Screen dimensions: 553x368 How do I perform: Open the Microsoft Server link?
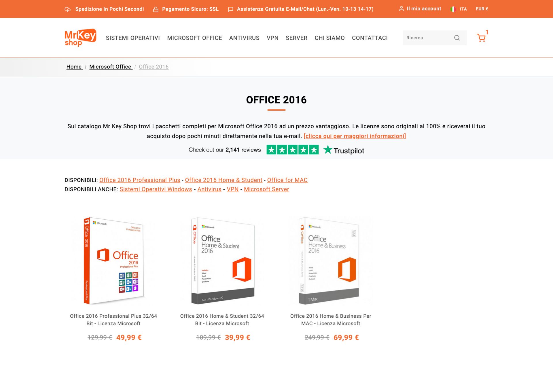pos(266,189)
